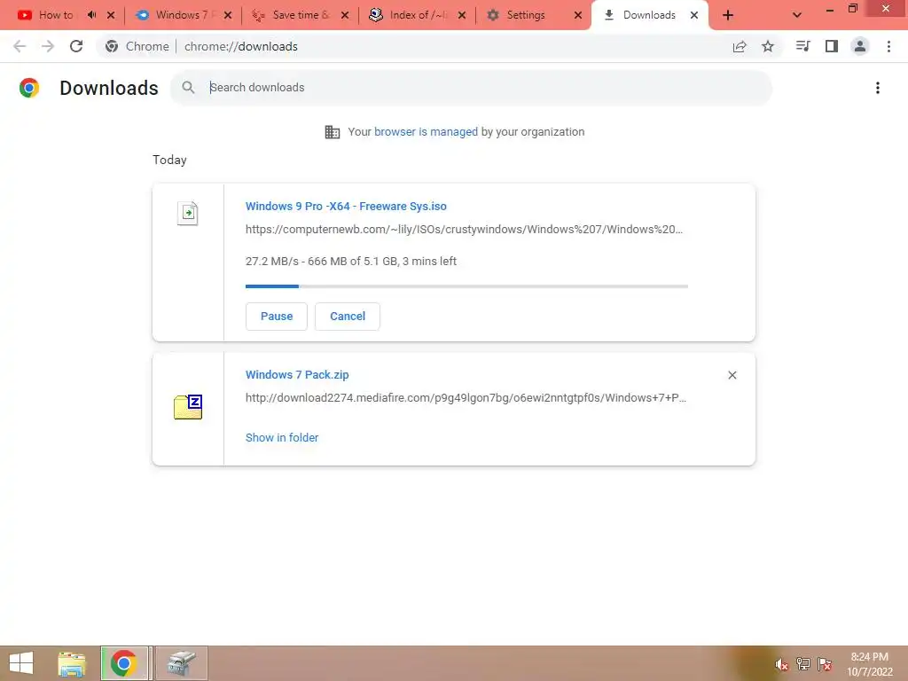
Task: Click the Chrome site info icon in address bar
Action: pos(112,46)
